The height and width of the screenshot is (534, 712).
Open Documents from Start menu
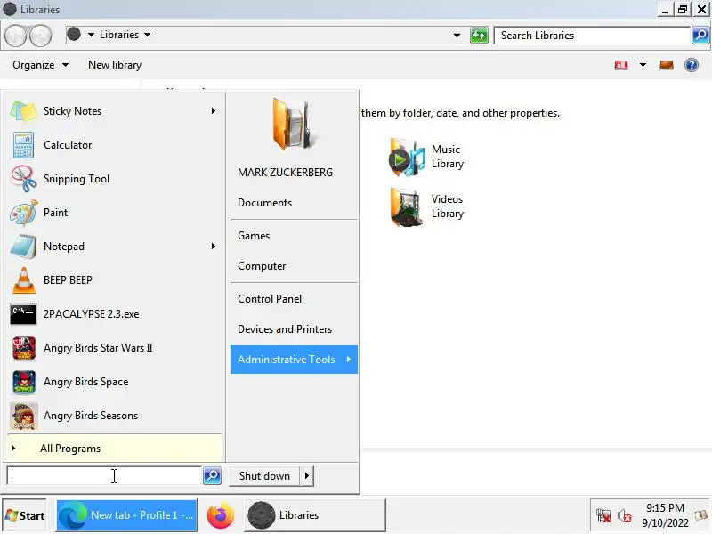point(264,203)
